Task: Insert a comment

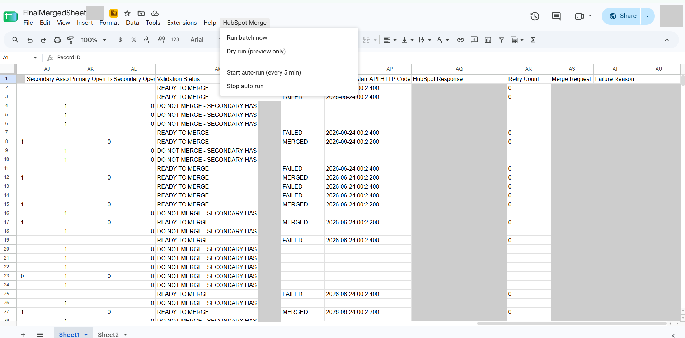Action: pos(474,40)
